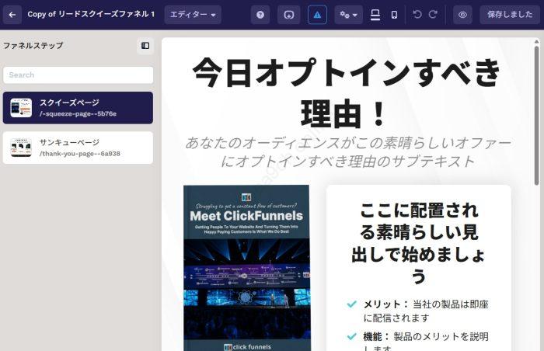Click the page vertical scrollbar
This screenshot has width=544, height=351.
coord(536,116)
